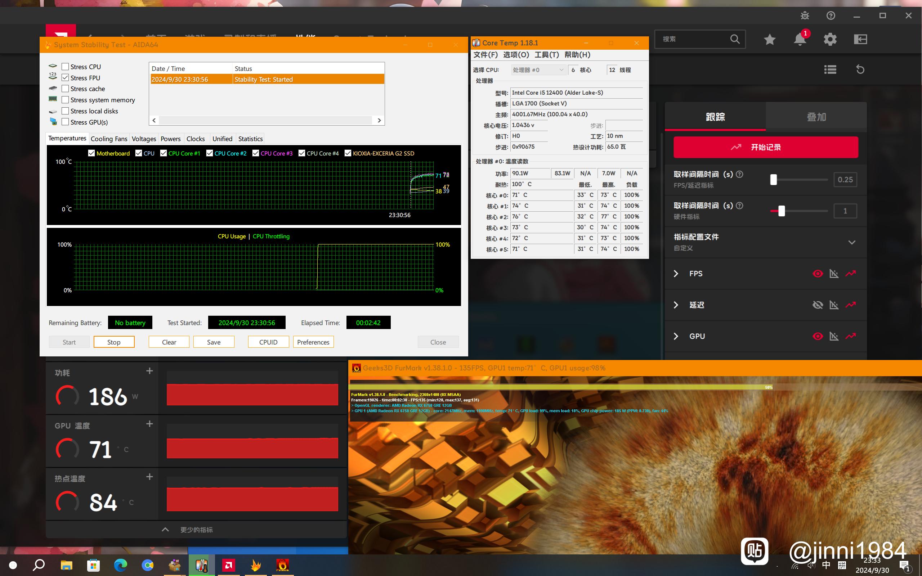Click the latency (延迟) red trend icon
Viewport: 922px width, 576px height.
[x=851, y=305]
